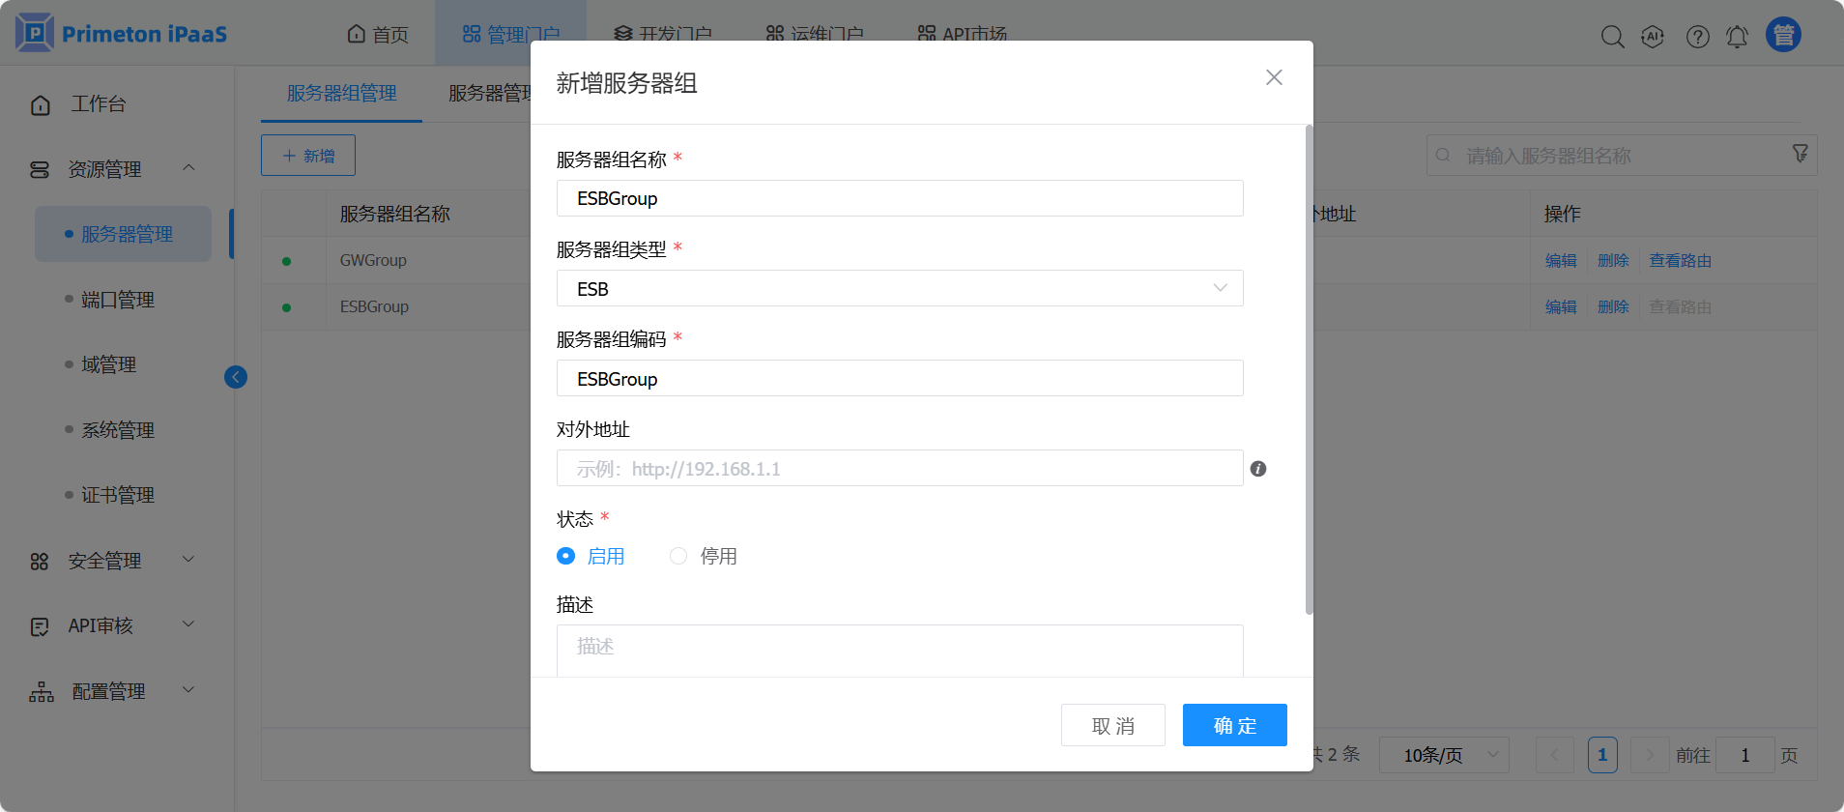This screenshot has width=1844, height=812.
Task: Click the 取消 button
Action: point(1112,725)
